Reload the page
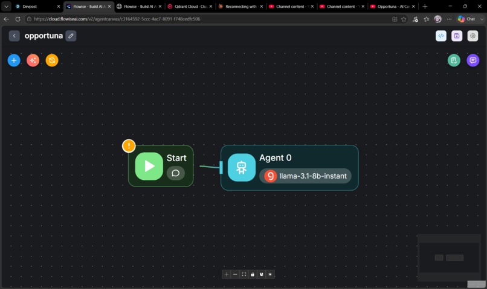 18,19
